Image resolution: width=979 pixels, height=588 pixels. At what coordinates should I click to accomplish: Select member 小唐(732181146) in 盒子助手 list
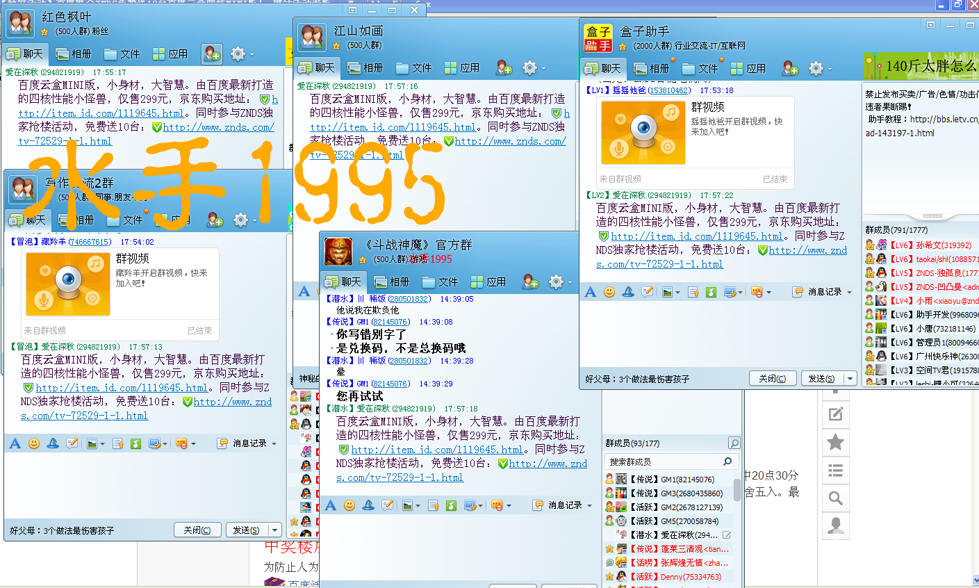(921, 328)
